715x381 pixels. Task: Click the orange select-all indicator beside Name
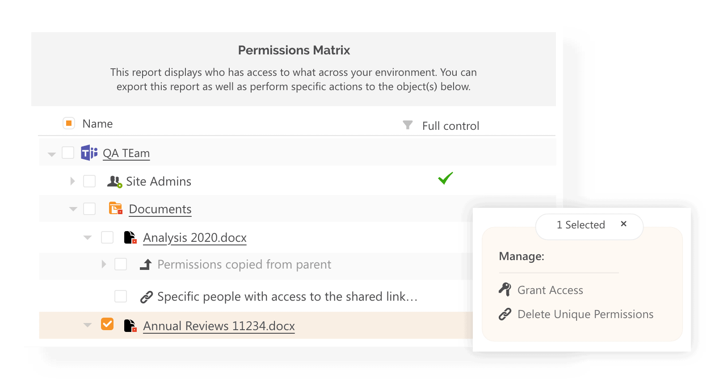tap(68, 123)
